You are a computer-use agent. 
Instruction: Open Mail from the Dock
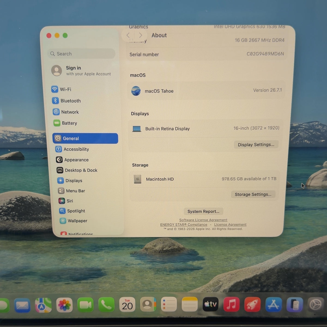point(22,305)
